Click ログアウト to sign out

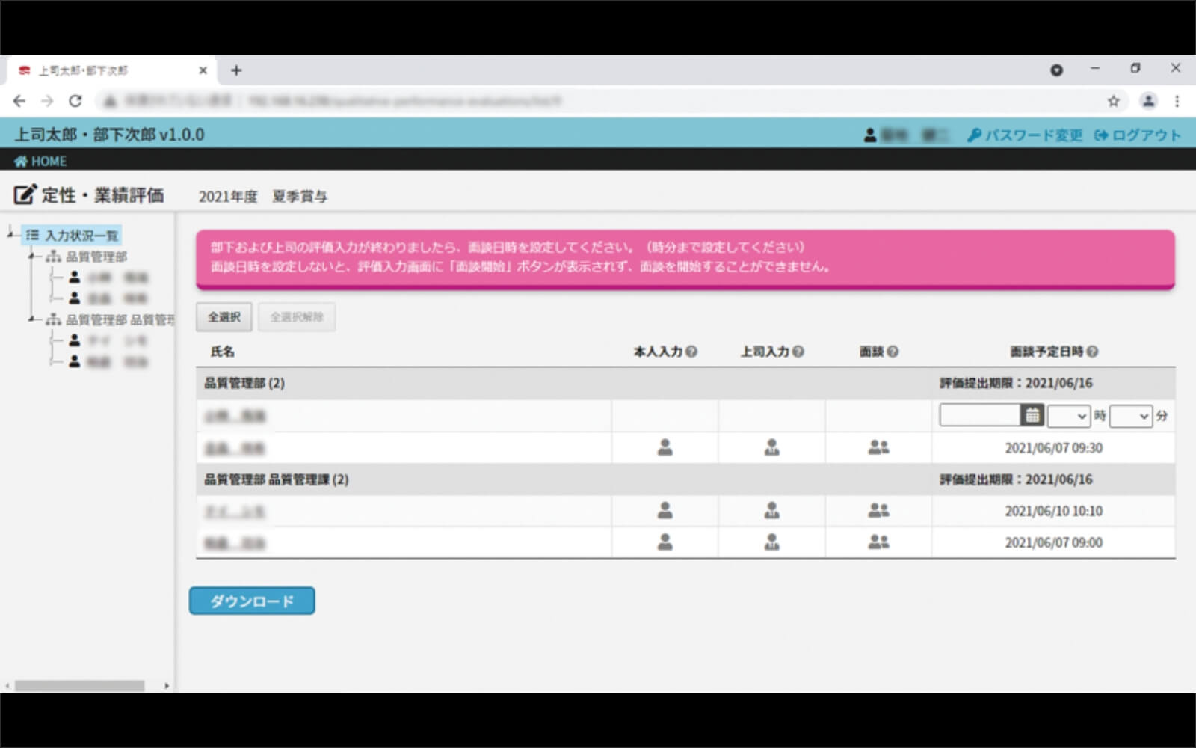[x=1138, y=135]
